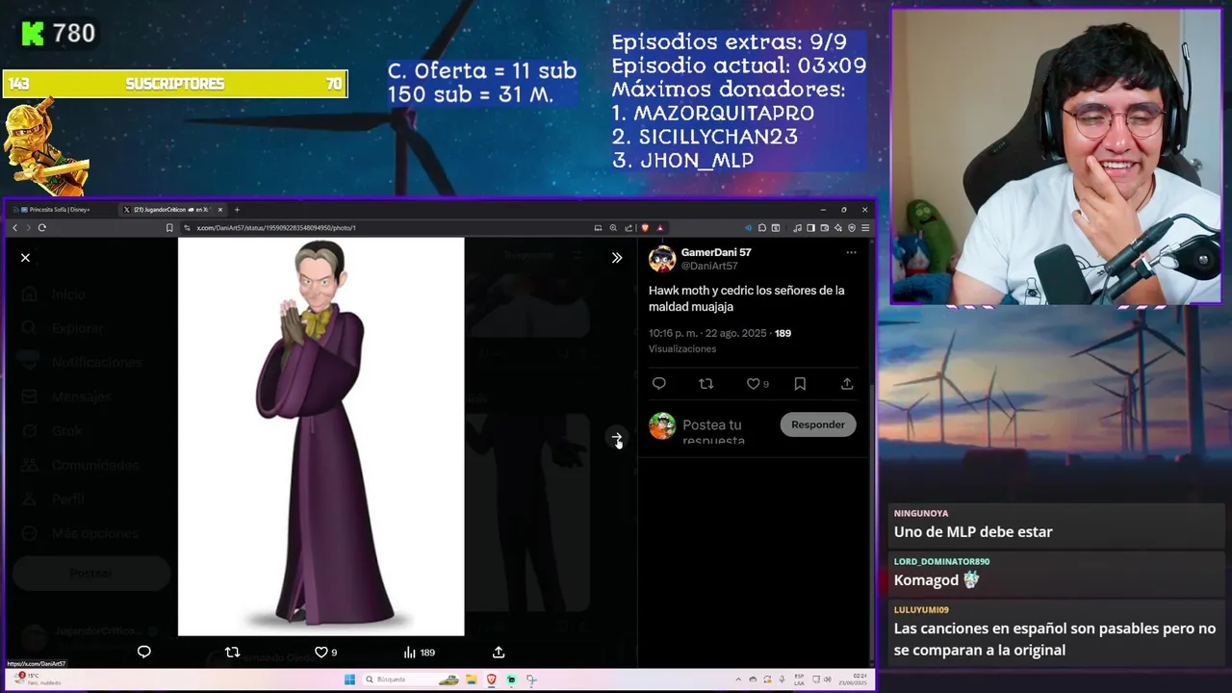Go to the next photo arrow

click(x=617, y=438)
